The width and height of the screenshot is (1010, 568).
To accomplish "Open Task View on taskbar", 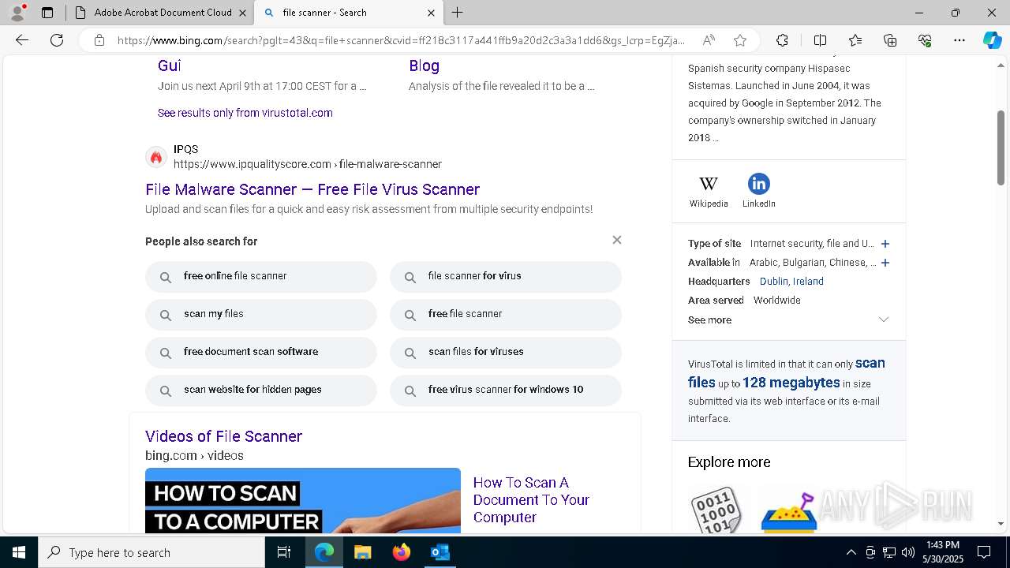I will pyautogui.click(x=284, y=552).
